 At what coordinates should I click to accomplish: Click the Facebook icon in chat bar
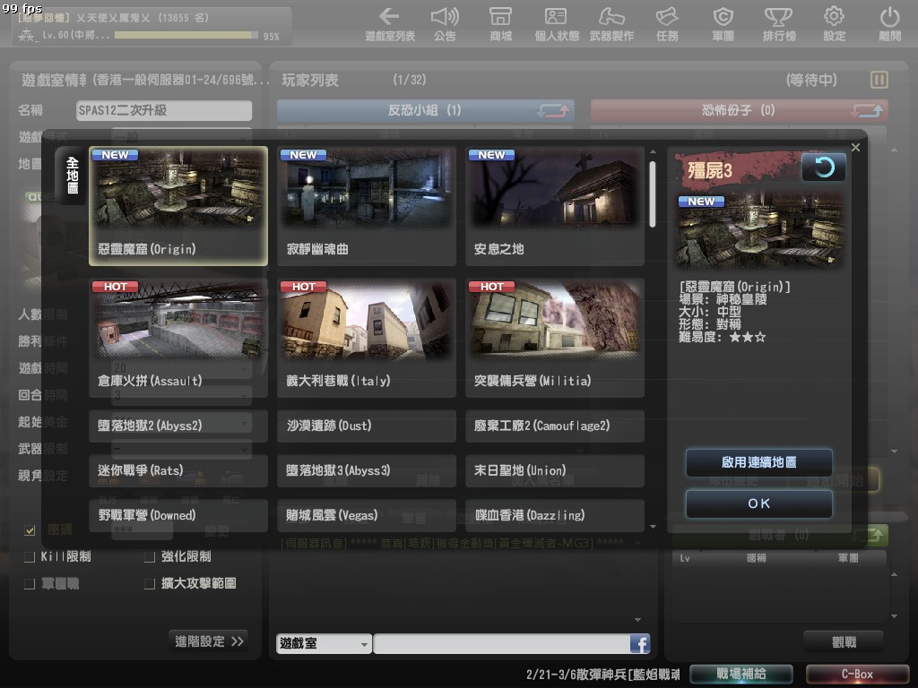click(x=640, y=643)
